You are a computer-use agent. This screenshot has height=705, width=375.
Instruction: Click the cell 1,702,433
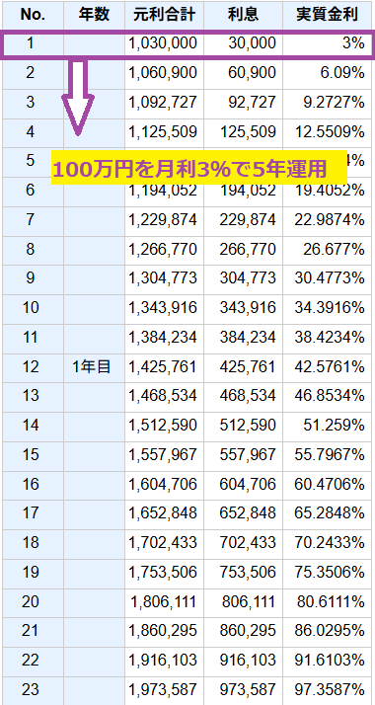164,543
